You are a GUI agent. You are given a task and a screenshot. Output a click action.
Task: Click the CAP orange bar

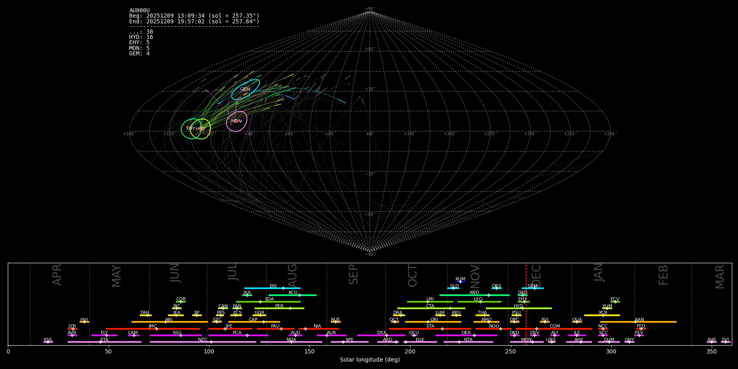[x=254, y=322]
